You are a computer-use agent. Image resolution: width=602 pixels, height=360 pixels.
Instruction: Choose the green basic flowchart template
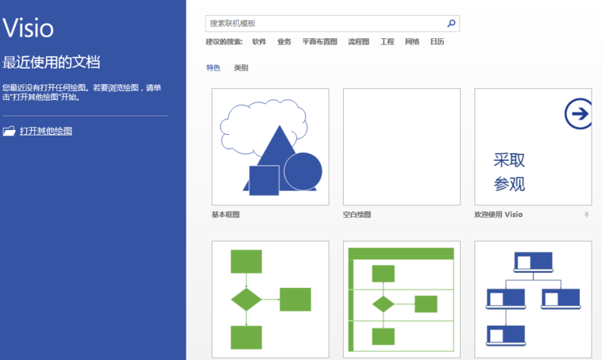[x=270, y=299]
